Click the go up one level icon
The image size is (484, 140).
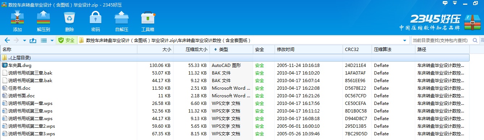point(33,40)
